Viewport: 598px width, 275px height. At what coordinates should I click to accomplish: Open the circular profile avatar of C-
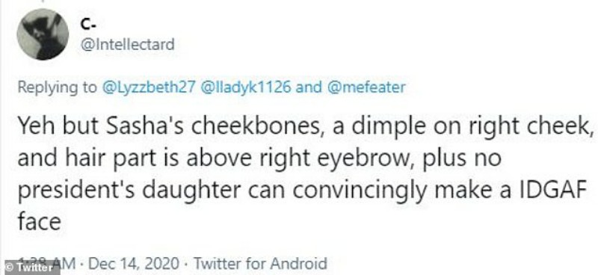[x=43, y=34]
